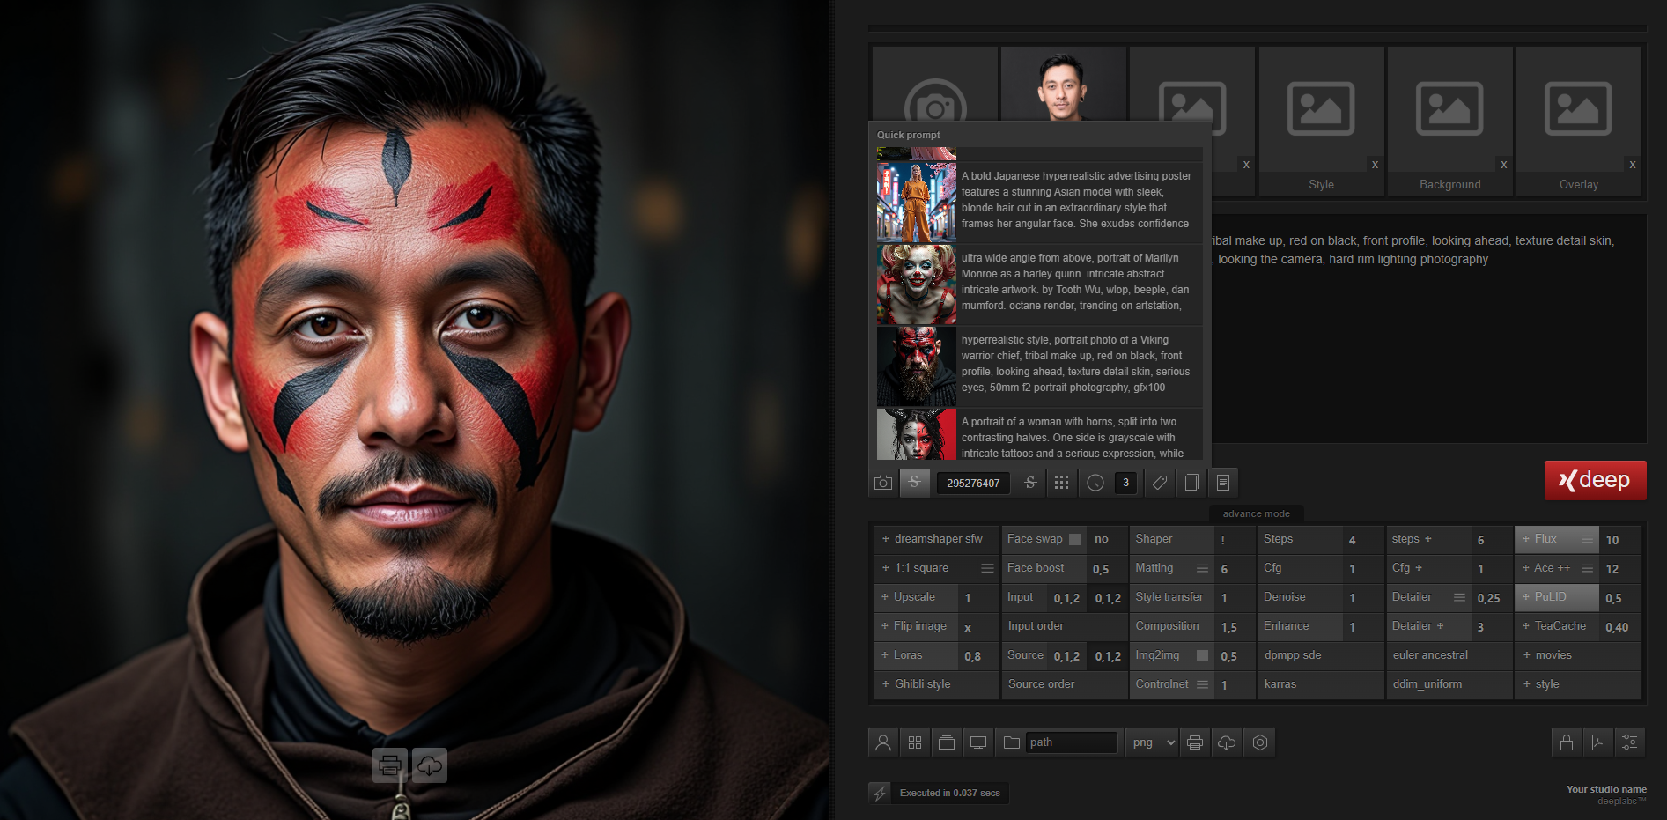Click the monitor display icon
Screen dimensions: 1667x820
(978, 742)
